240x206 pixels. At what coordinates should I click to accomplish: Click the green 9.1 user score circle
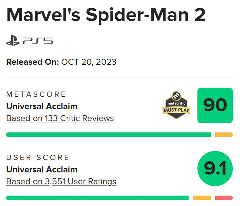[215, 168]
